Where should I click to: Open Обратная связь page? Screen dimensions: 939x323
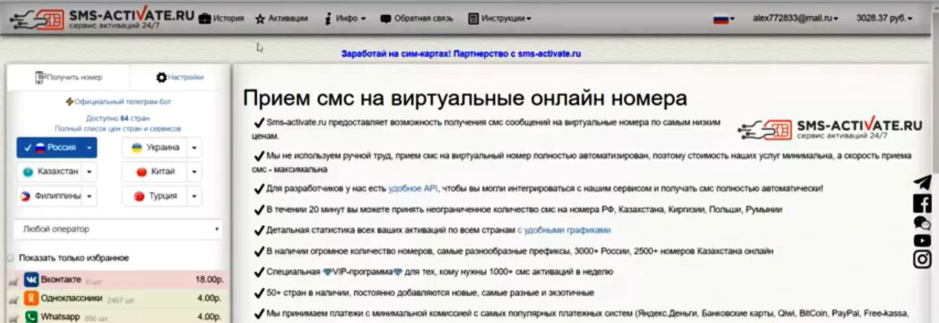[x=417, y=19]
